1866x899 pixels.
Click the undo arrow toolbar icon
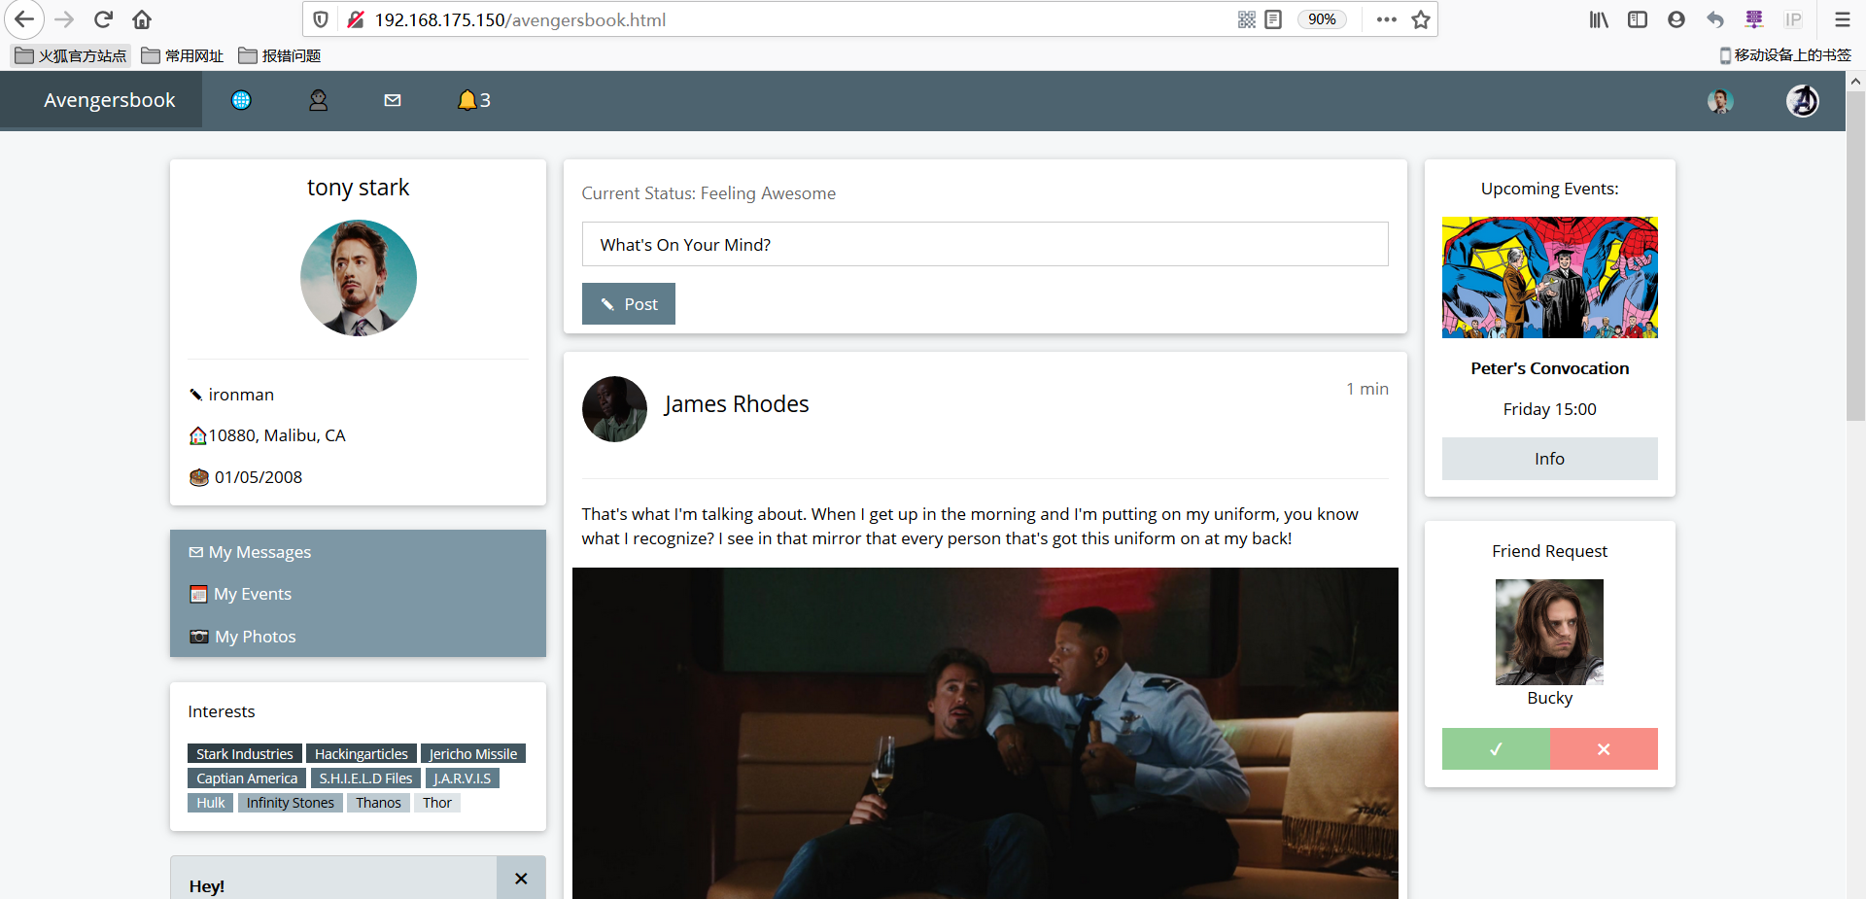[x=1715, y=19]
